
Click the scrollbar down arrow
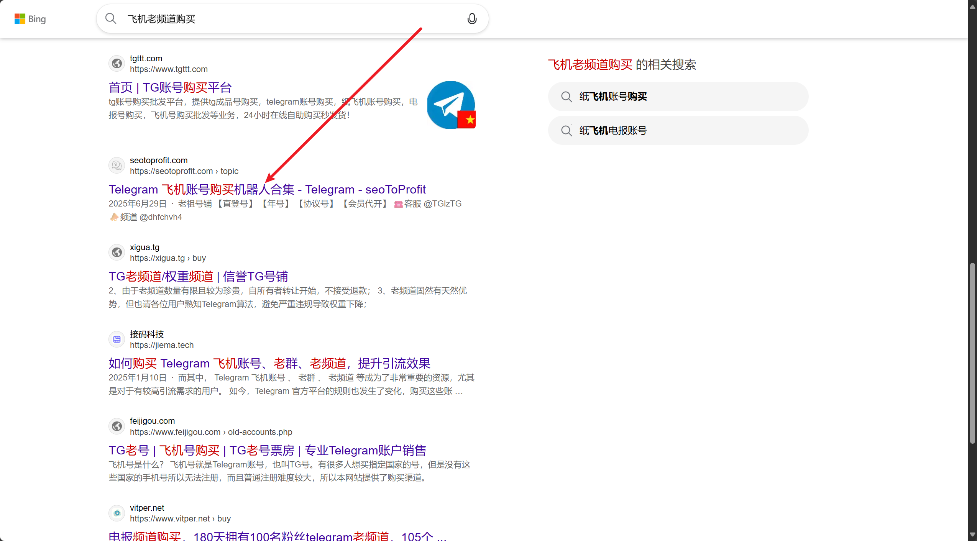tap(972, 534)
